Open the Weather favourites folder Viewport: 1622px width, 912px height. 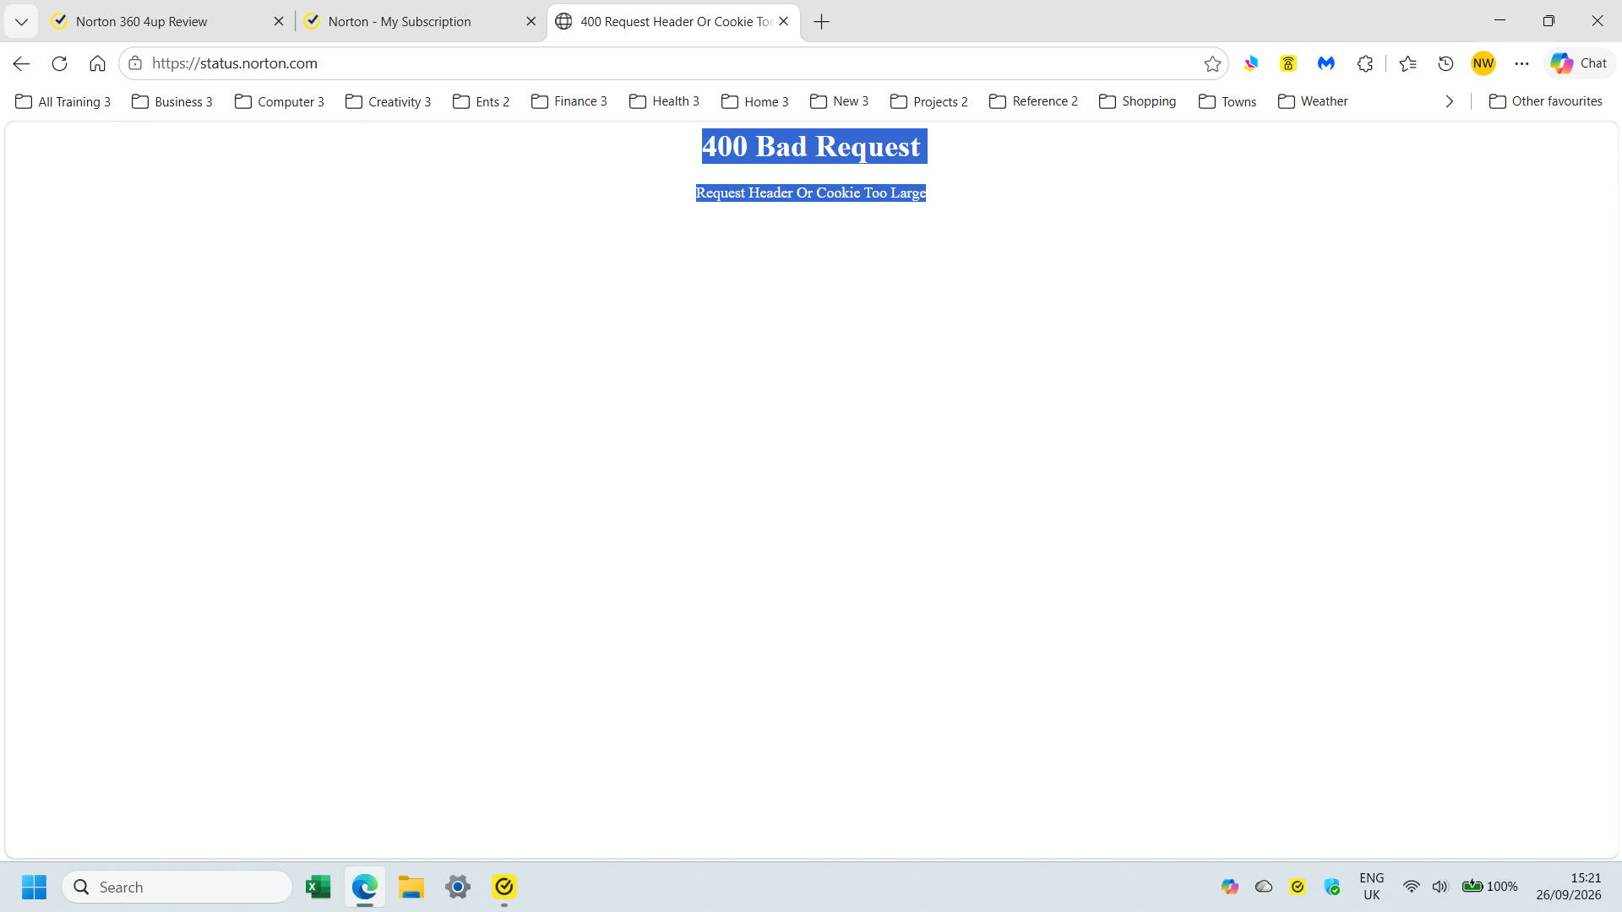[1313, 101]
